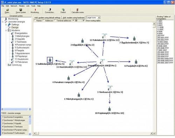Screen dimensions: 175x138
Task: Click the diagram vertical scrollbar up arrow
Action: click(x=154, y=23)
